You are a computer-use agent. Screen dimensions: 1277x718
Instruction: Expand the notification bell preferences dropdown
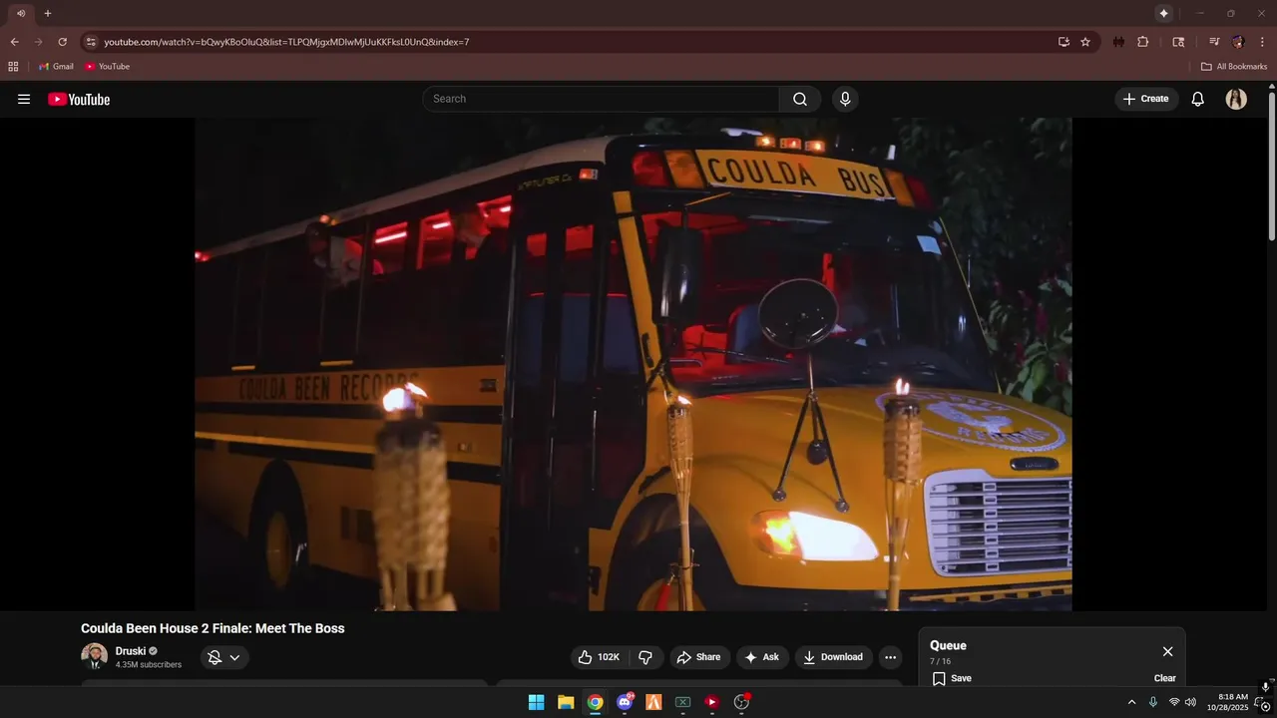(224, 657)
